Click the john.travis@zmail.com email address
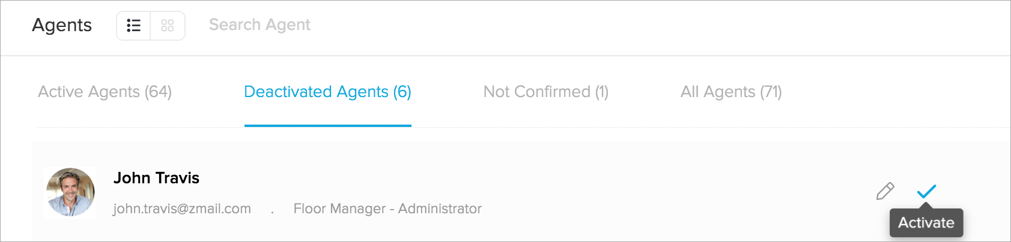Image resolution: width=1011 pixels, height=242 pixels. [x=182, y=208]
